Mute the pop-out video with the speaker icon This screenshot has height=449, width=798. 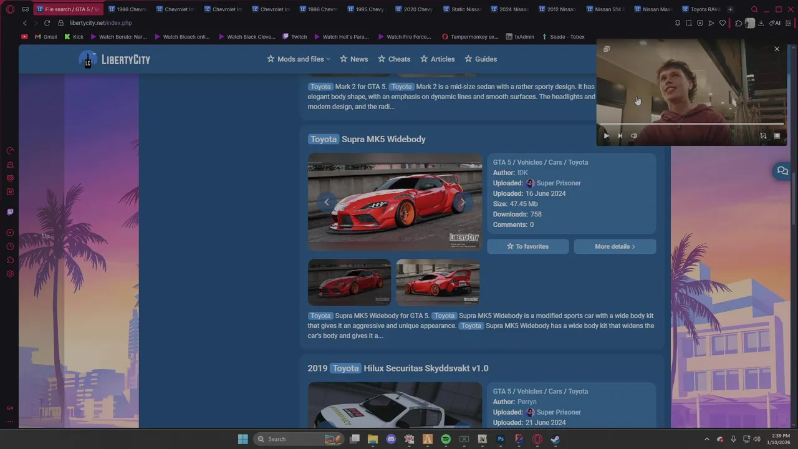[x=634, y=136]
